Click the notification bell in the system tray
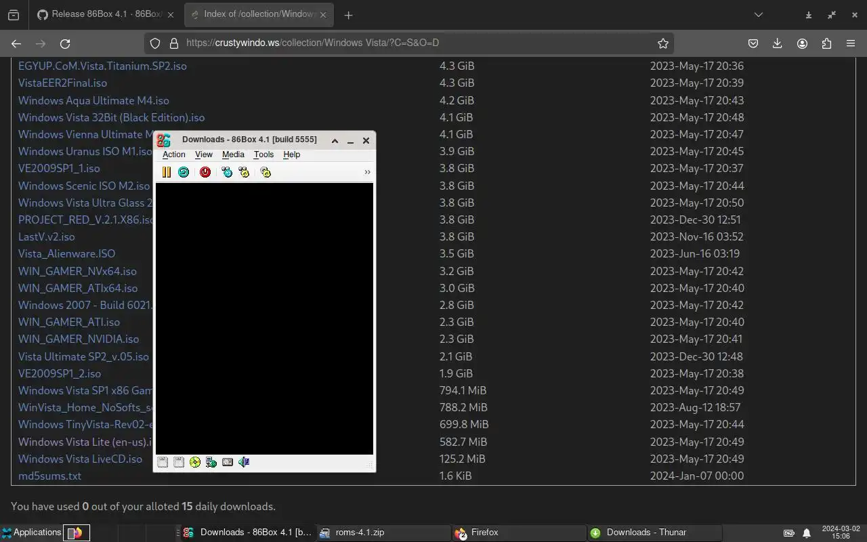The width and height of the screenshot is (867, 542). 807,533
